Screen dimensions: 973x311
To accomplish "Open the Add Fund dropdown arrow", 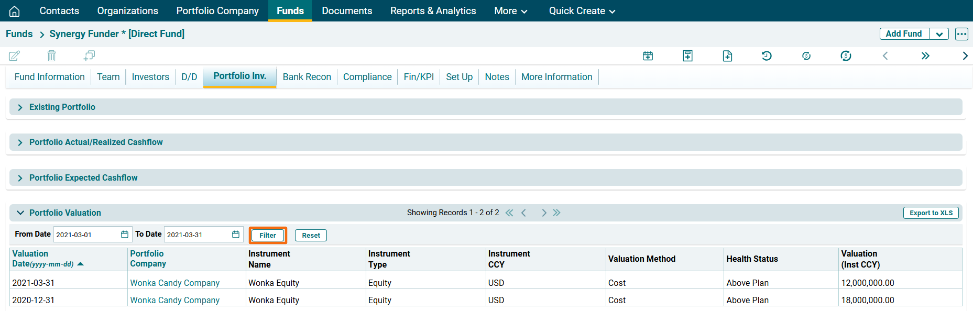I will point(939,34).
